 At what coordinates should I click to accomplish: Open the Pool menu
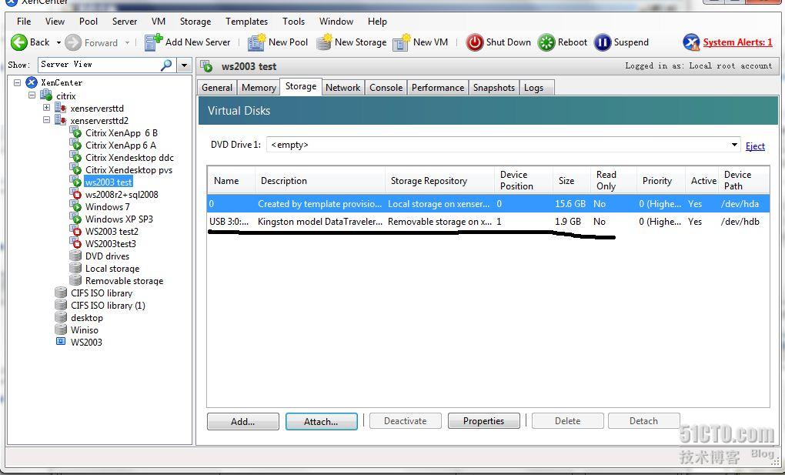[89, 22]
